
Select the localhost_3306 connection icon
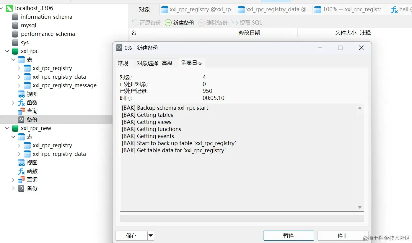9,8
